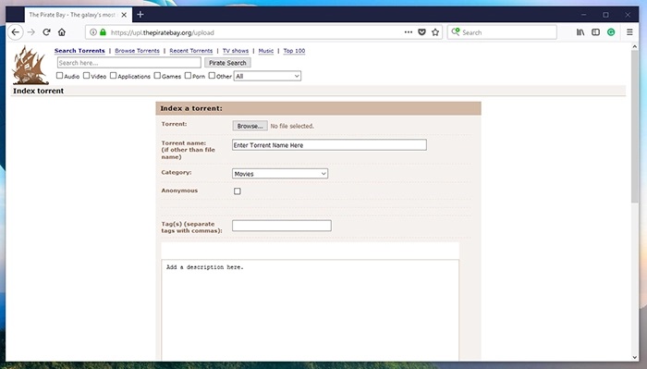This screenshot has height=369, width=647.
Task: Bookmark this page with the star icon
Action: pyautogui.click(x=435, y=32)
